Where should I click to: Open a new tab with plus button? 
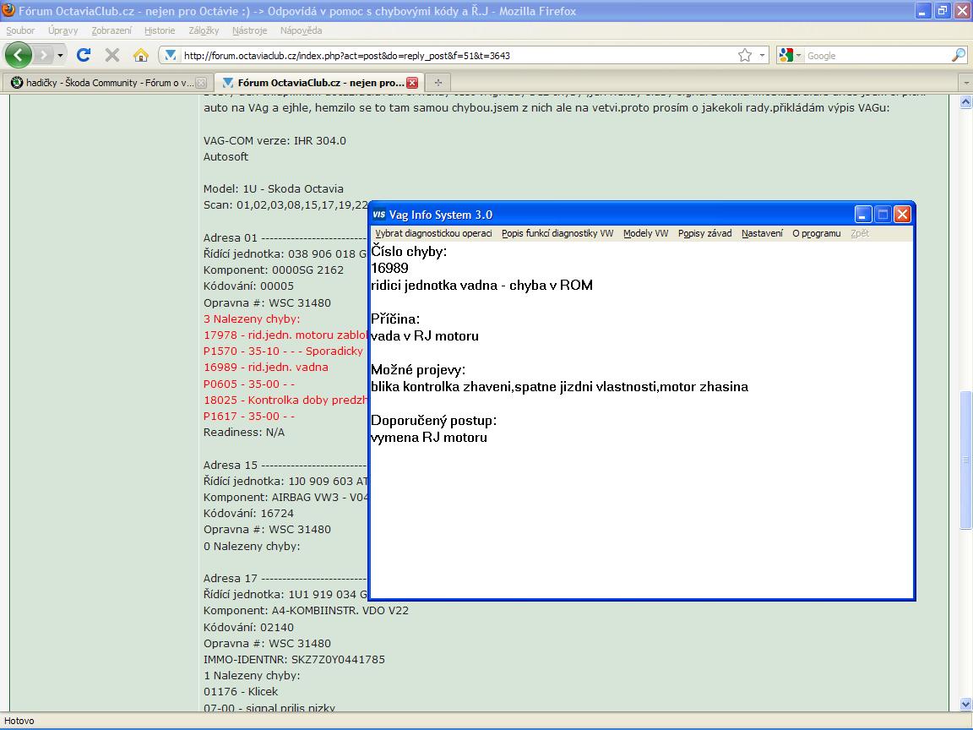[438, 83]
